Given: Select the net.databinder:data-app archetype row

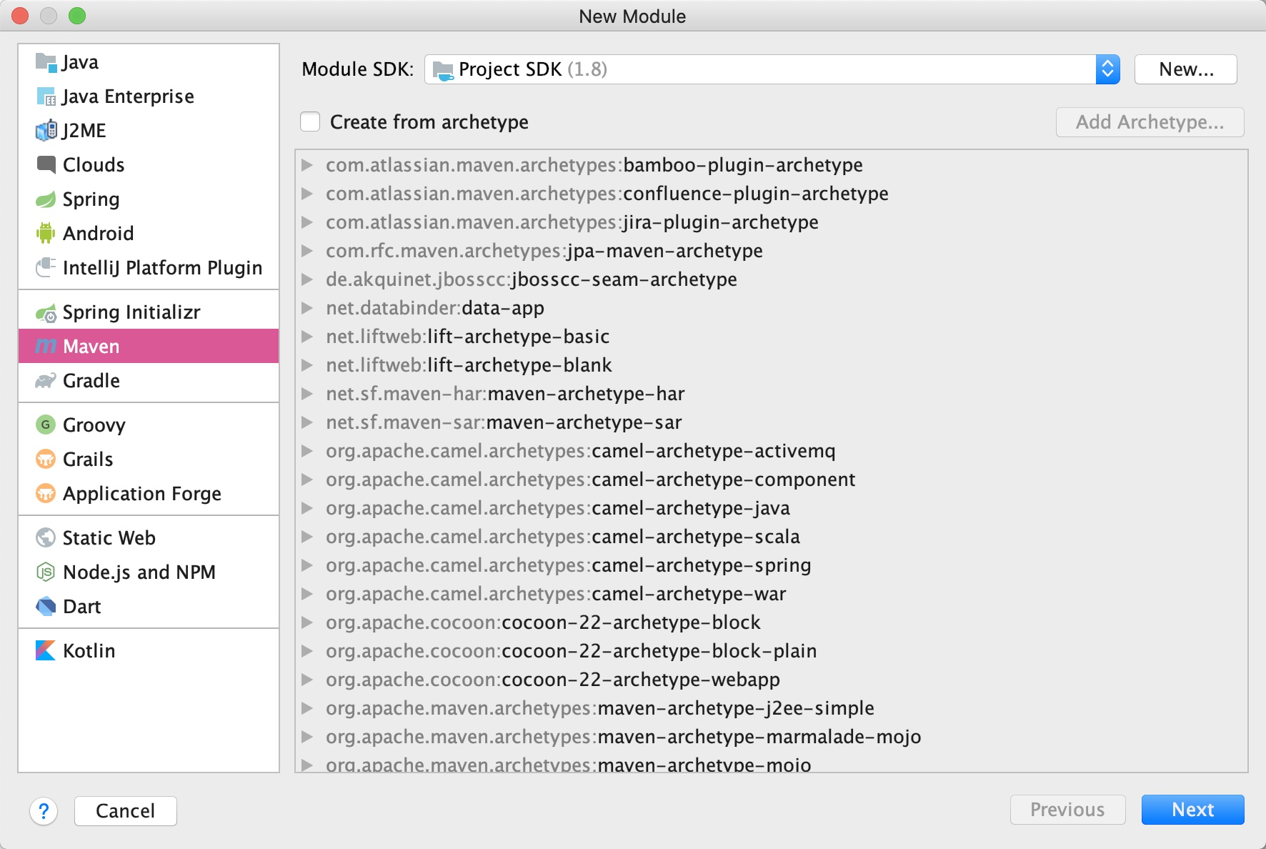Looking at the screenshot, I should point(434,308).
